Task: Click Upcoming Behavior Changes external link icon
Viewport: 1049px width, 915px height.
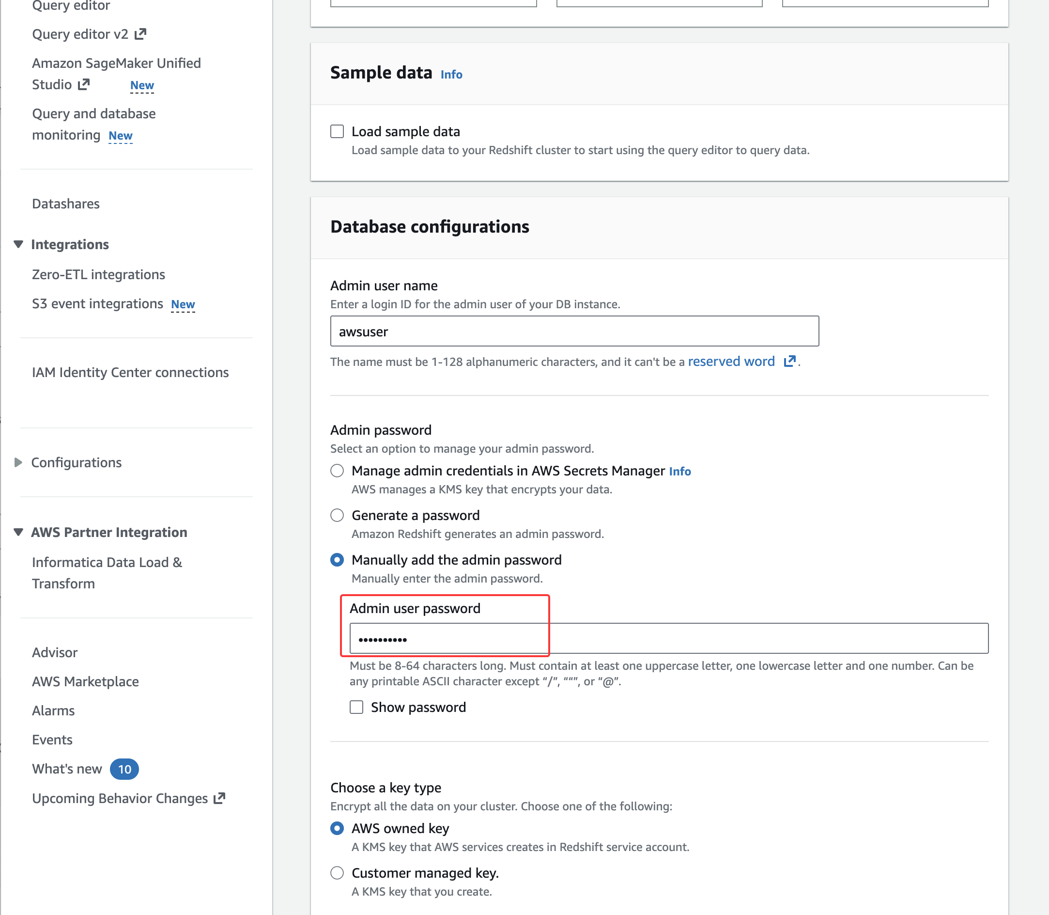Action: 219,798
